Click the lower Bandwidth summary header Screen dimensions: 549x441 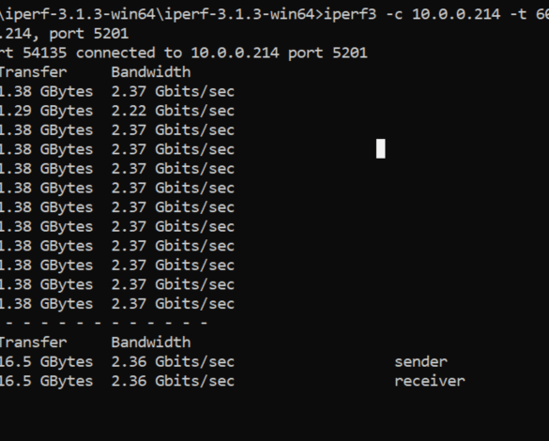[151, 342]
